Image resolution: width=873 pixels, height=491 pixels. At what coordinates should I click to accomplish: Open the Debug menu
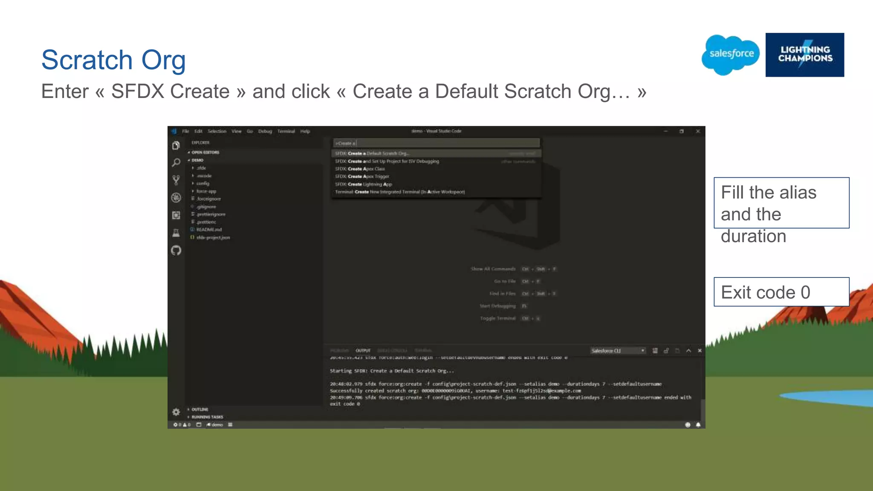tap(265, 131)
